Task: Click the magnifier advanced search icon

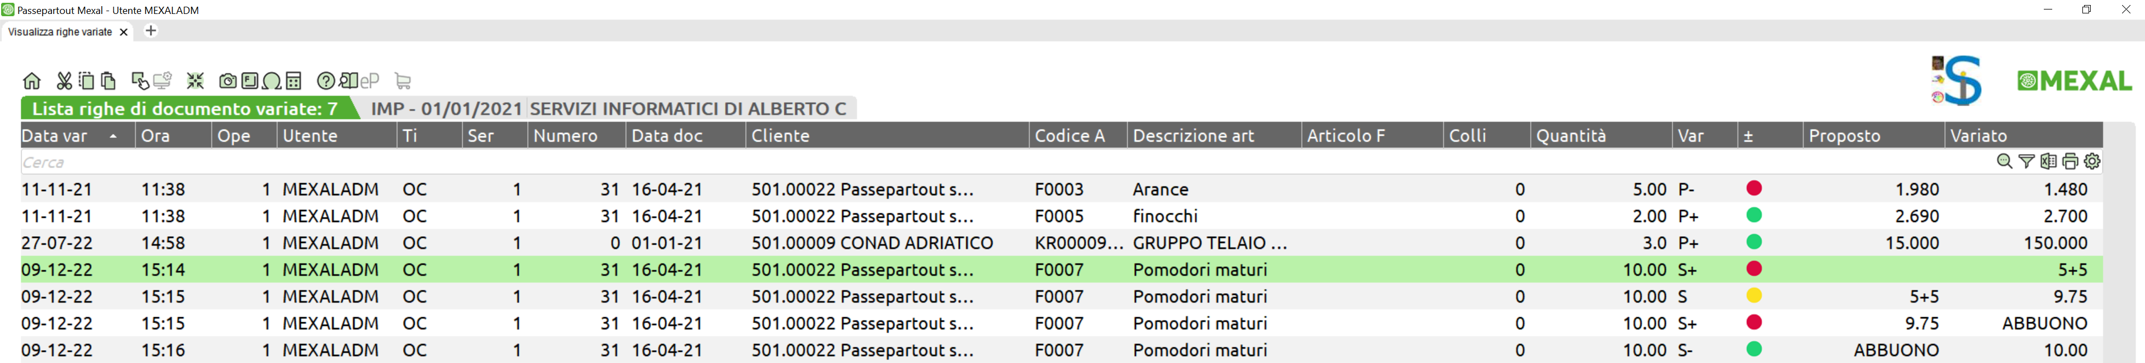Action: tap(2004, 161)
